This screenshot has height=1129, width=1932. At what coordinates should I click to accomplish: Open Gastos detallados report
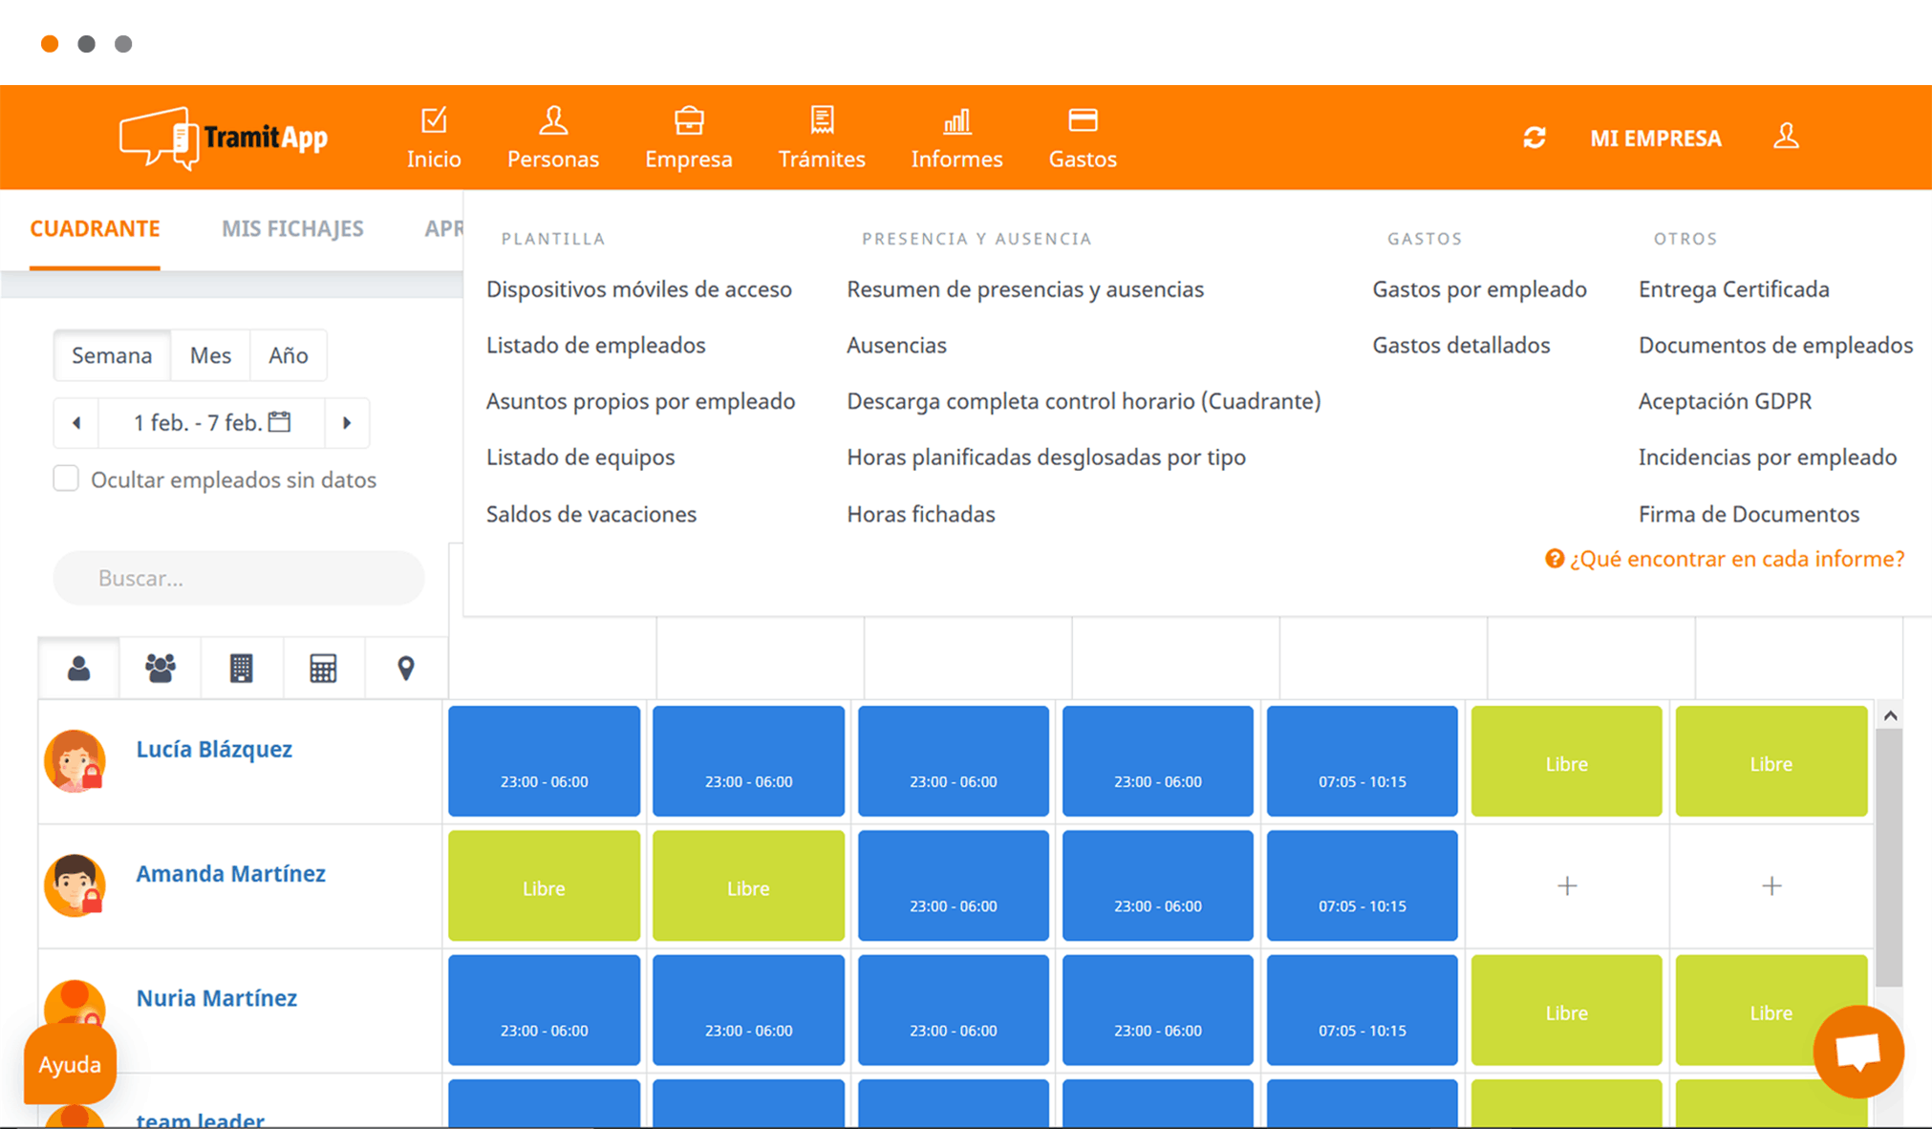tap(1462, 345)
